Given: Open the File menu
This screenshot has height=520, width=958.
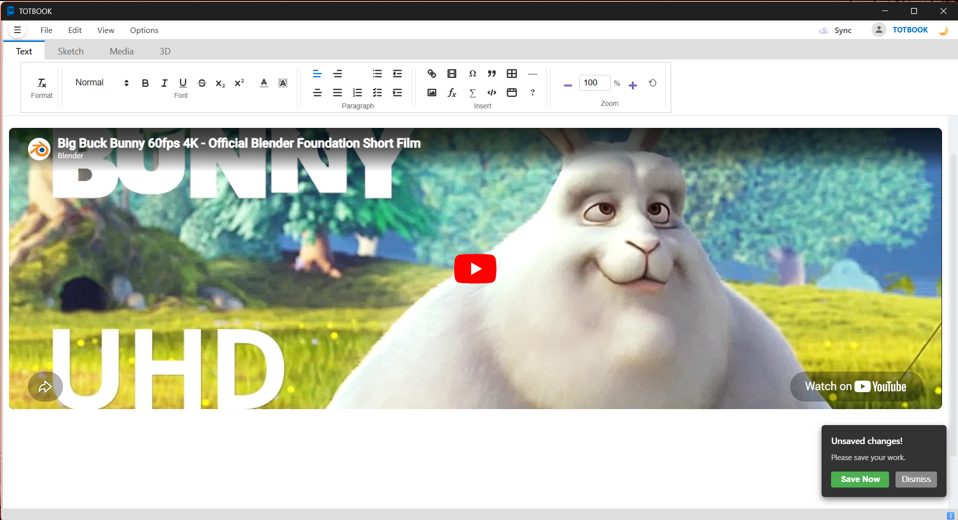Looking at the screenshot, I should [x=46, y=30].
